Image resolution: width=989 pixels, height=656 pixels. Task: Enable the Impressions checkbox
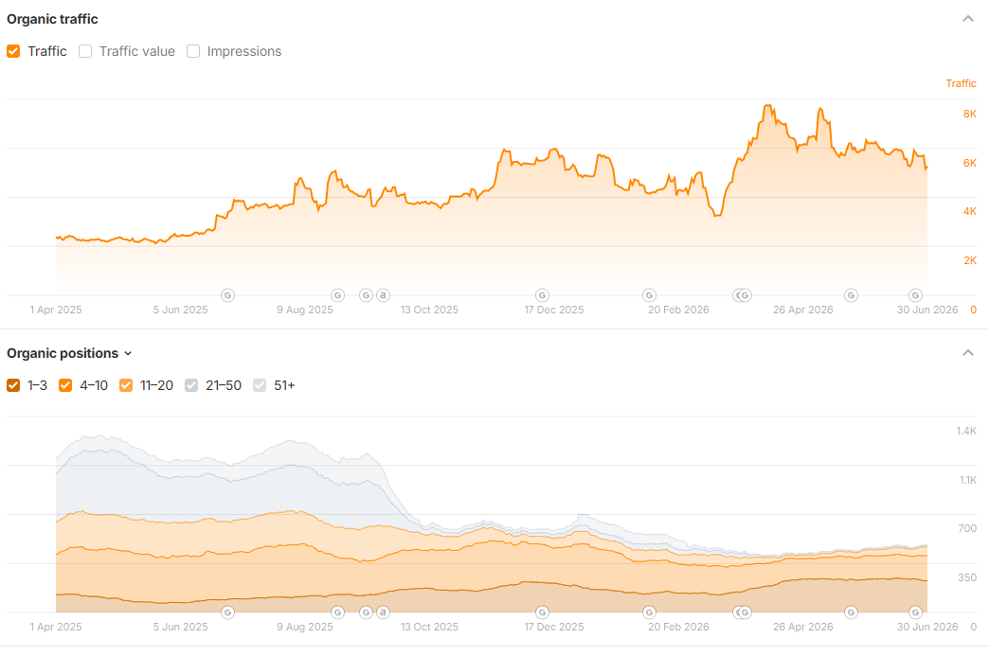(193, 51)
